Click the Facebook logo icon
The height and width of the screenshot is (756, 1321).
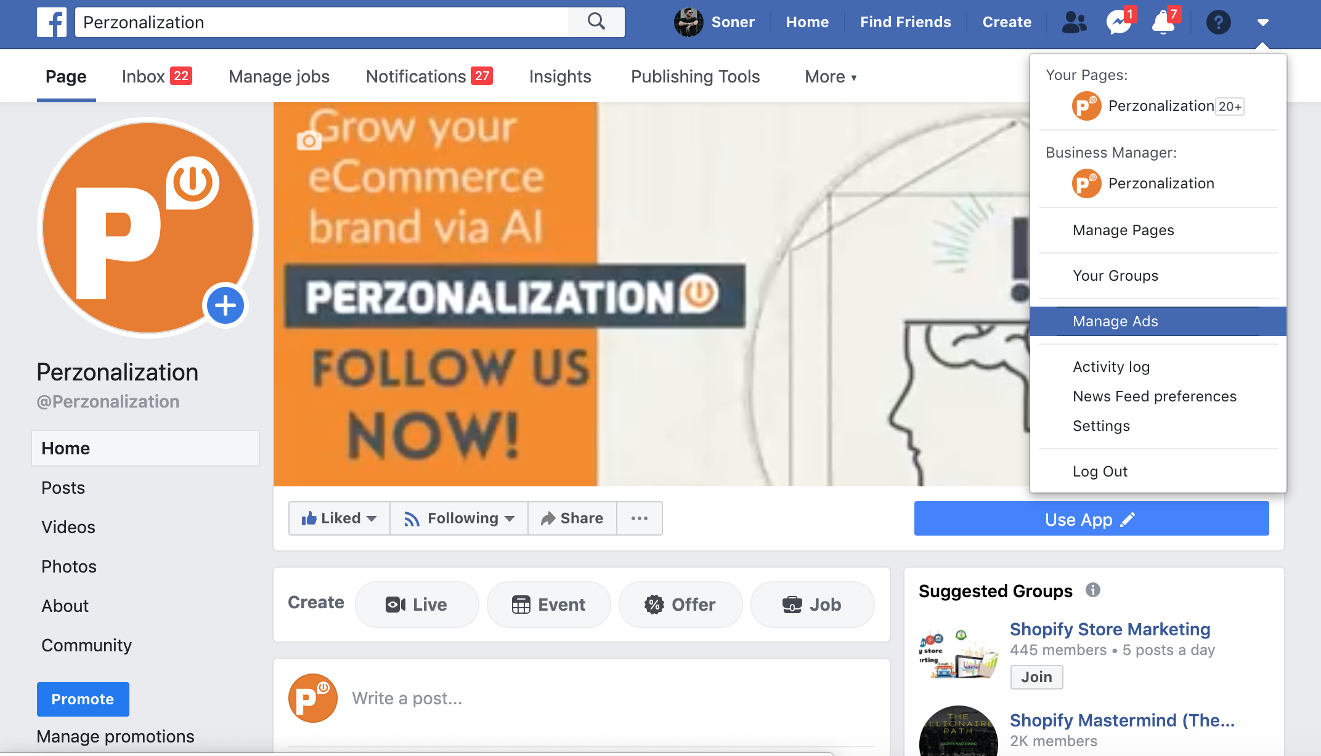coord(52,22)
